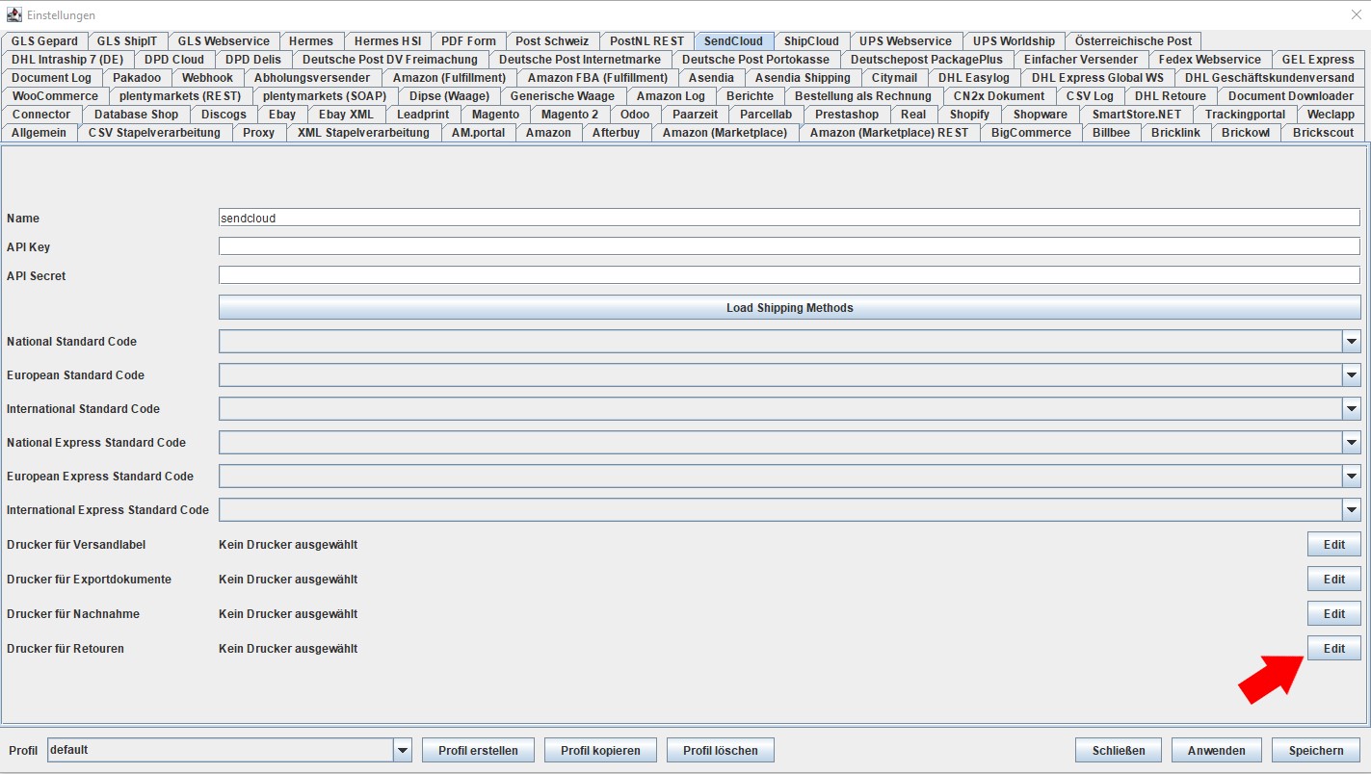Expand the National Express Standard Code dropdown

(x=1352, y=443)
